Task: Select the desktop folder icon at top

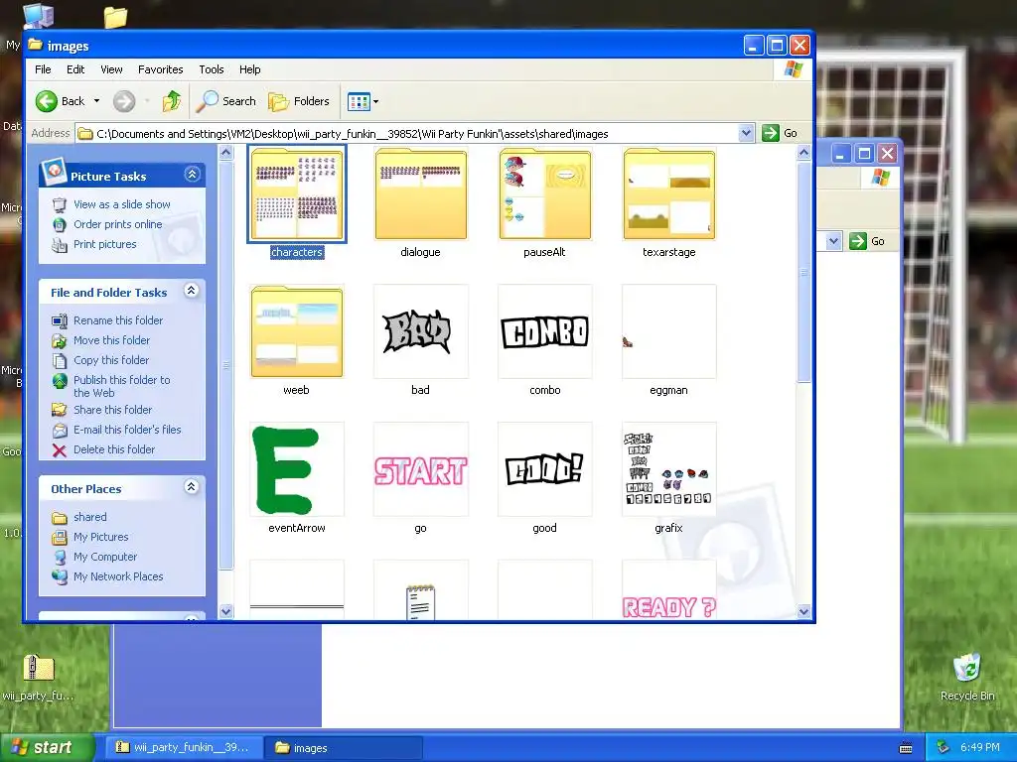Action: point(115,18)
